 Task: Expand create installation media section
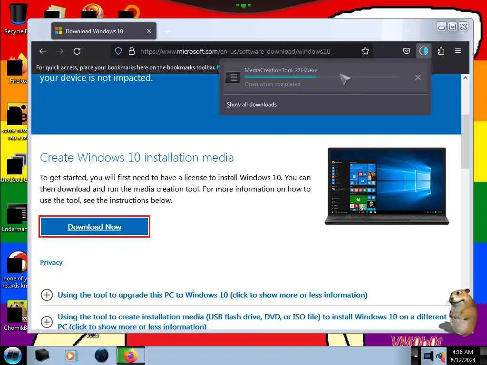pyautogui.click(x=252, y=322)
